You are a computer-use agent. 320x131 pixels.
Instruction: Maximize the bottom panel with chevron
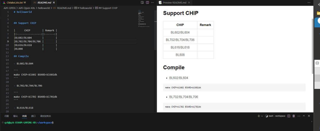pyautogui.click(x=304, y=116)
